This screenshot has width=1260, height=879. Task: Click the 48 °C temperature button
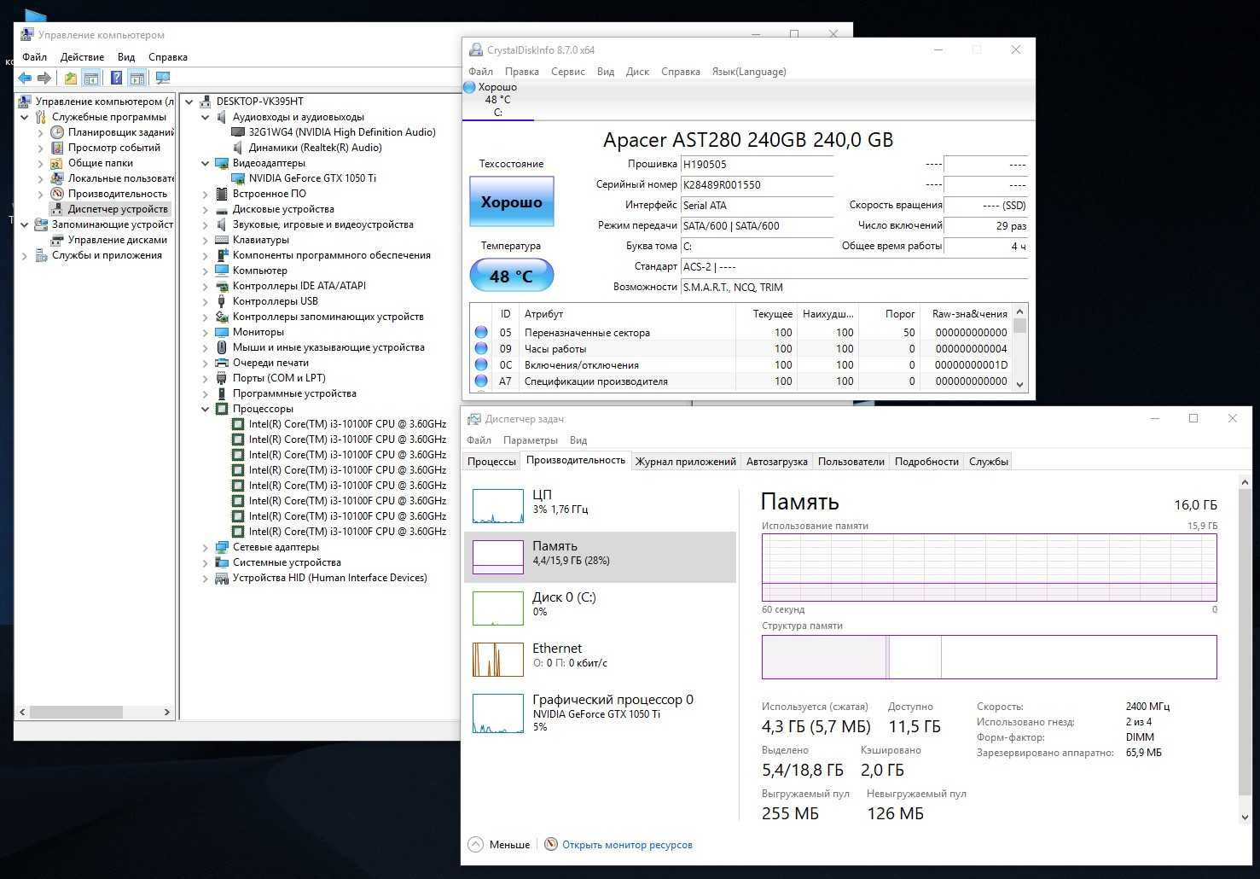[x=512, y=276]
